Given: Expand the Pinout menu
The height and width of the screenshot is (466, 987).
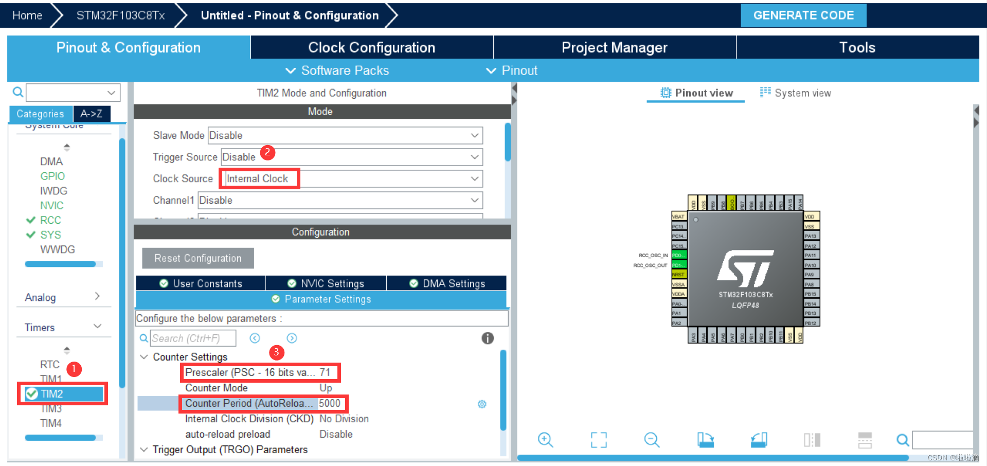Looking at the screenshot, I should pyautogui.click(x=512, y=70).
